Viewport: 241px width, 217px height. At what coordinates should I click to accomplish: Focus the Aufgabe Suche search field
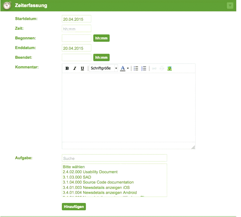pos(114,158)
